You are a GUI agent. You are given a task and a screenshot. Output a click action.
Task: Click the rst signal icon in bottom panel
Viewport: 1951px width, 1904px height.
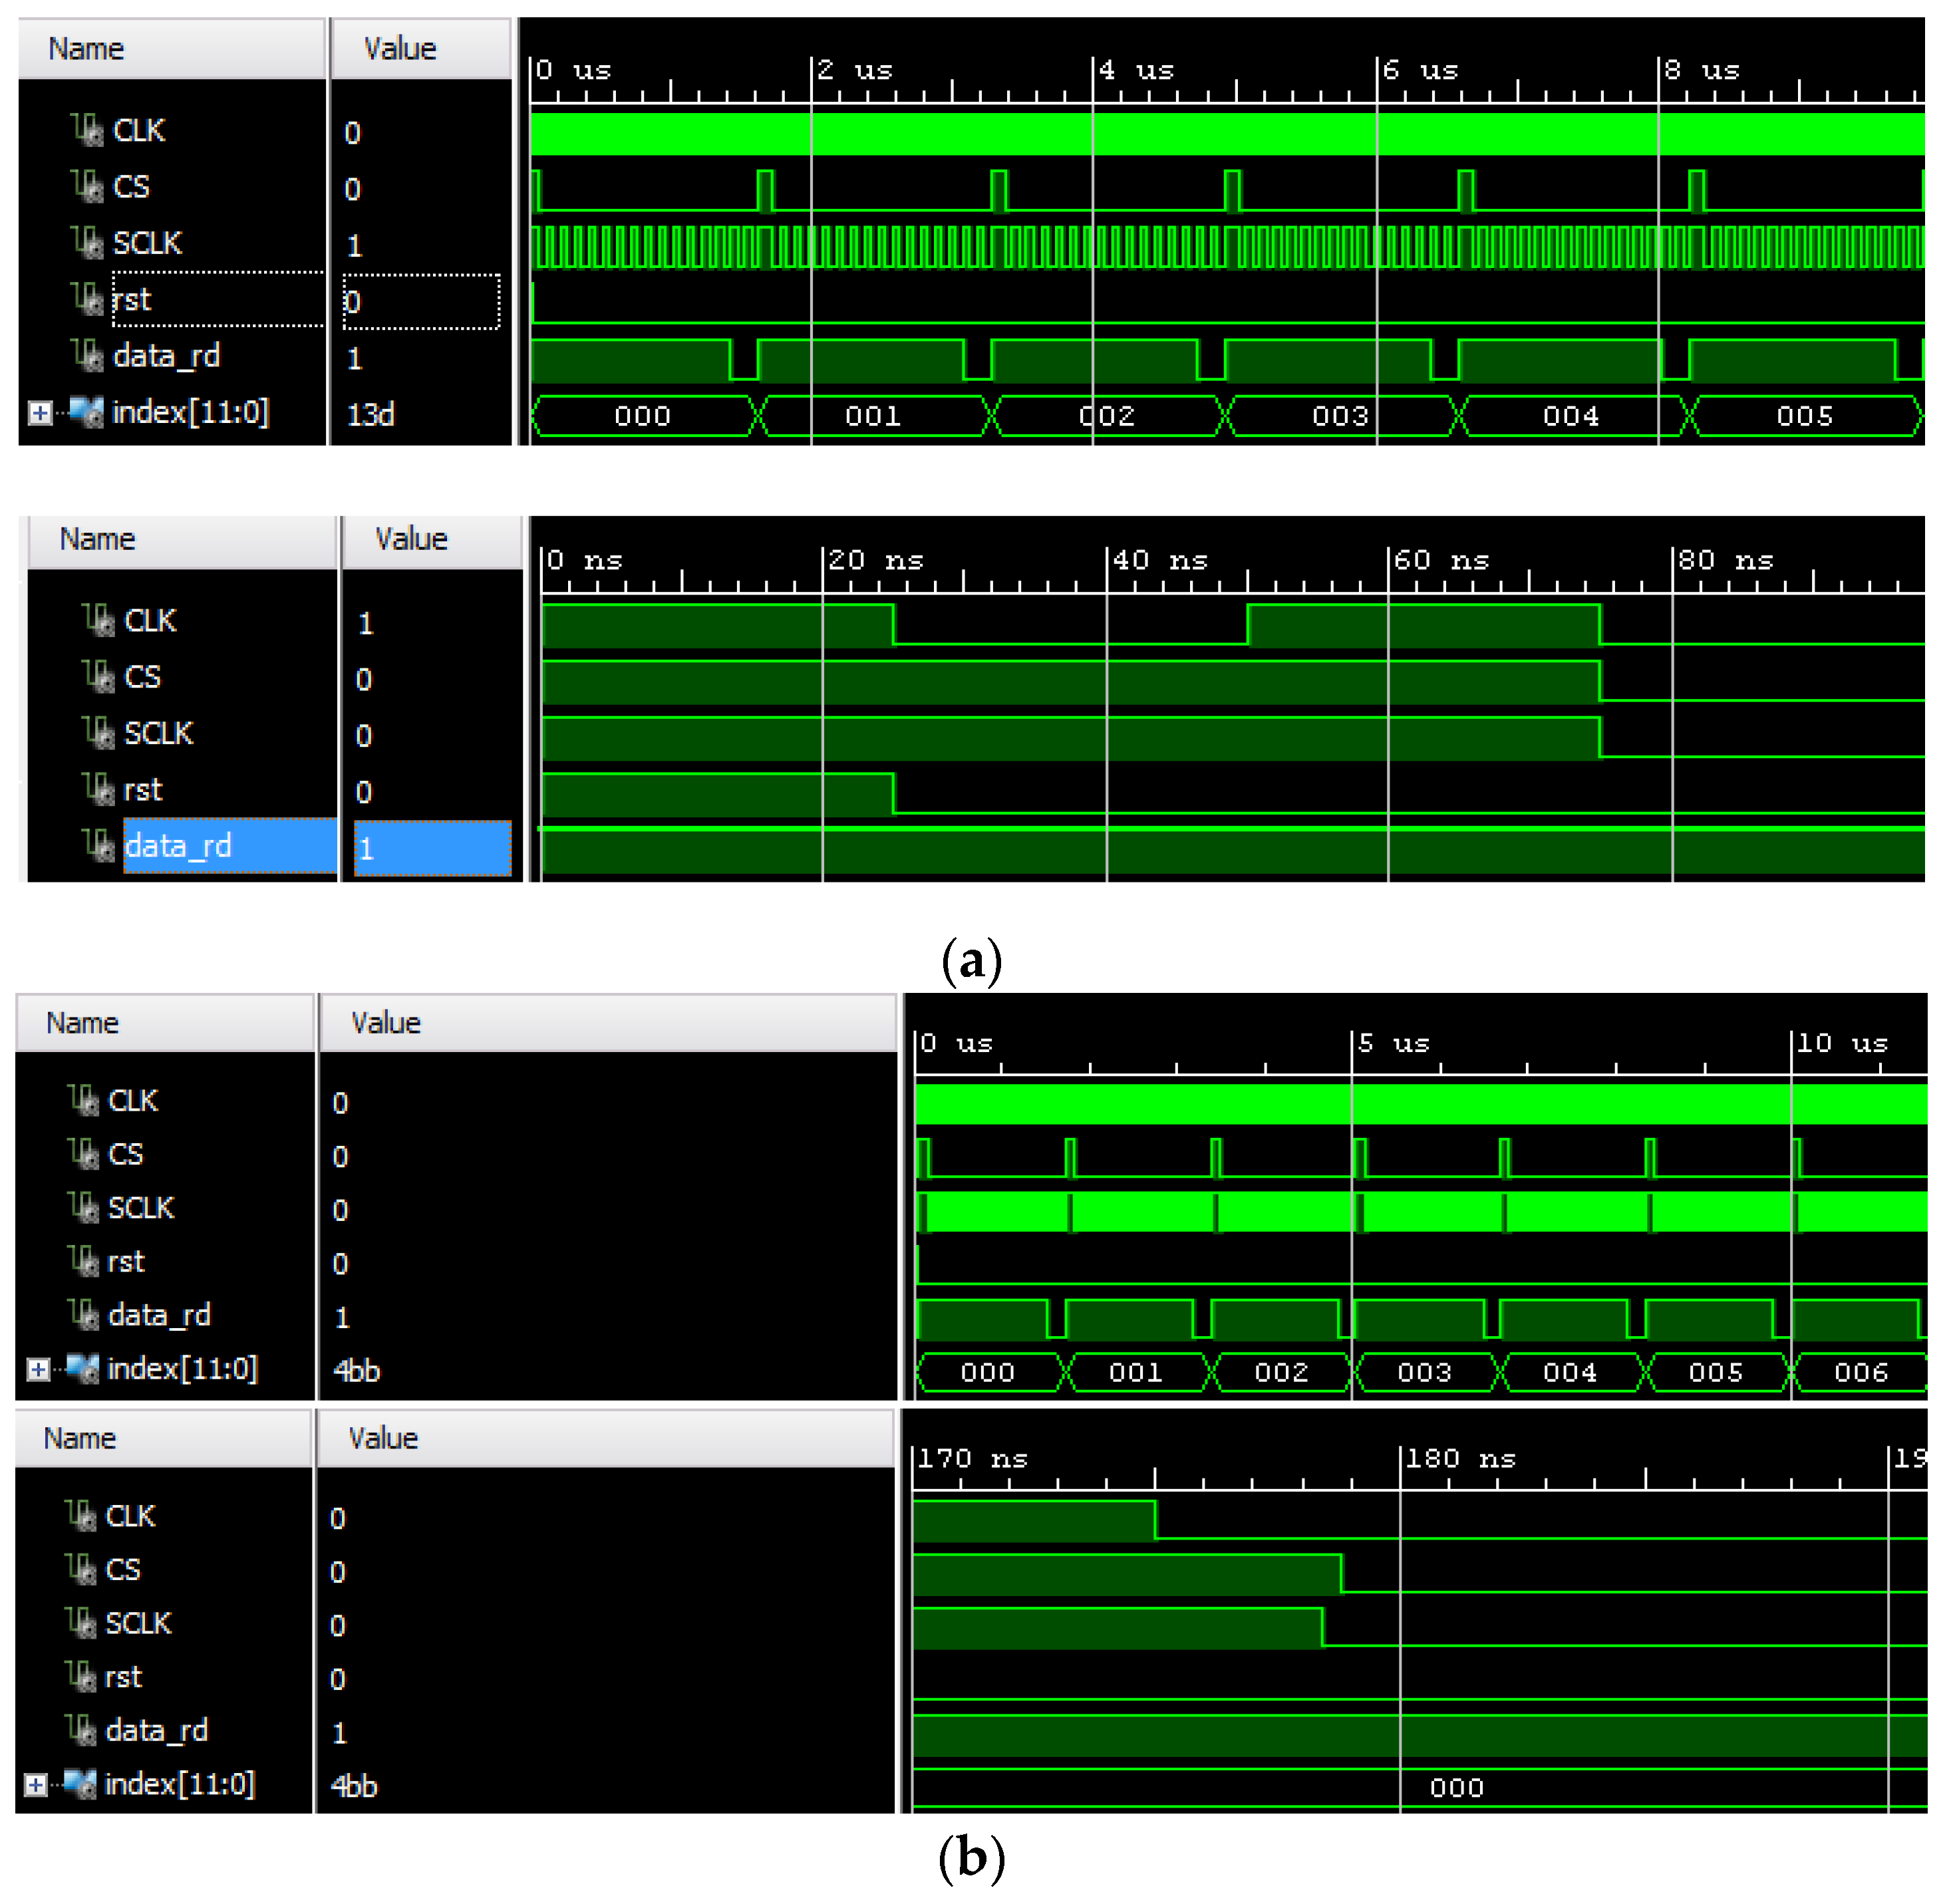coord(80,1677)
